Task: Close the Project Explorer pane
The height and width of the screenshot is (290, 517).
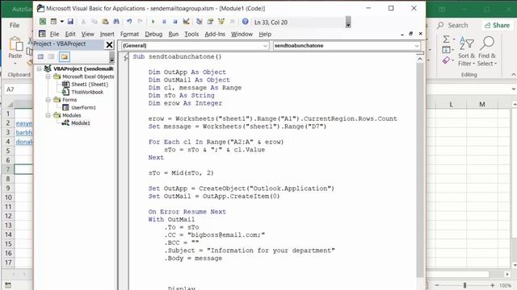Action: click(109, 45)
